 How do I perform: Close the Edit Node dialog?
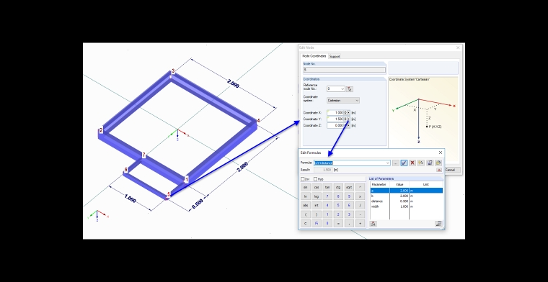click(x=458, y=47)
